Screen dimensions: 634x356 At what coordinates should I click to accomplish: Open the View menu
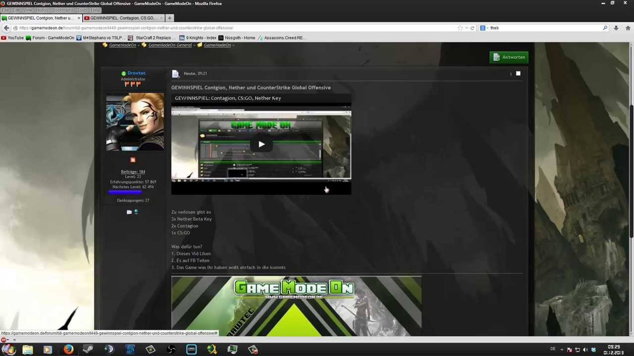pyautogui.click(x=28, y=10)
